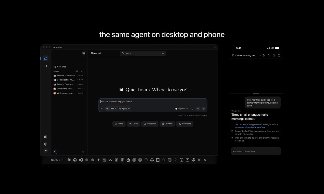Open the Which agent use... chat
Viewport: 324px width, 194px height.
click(68, 93)
